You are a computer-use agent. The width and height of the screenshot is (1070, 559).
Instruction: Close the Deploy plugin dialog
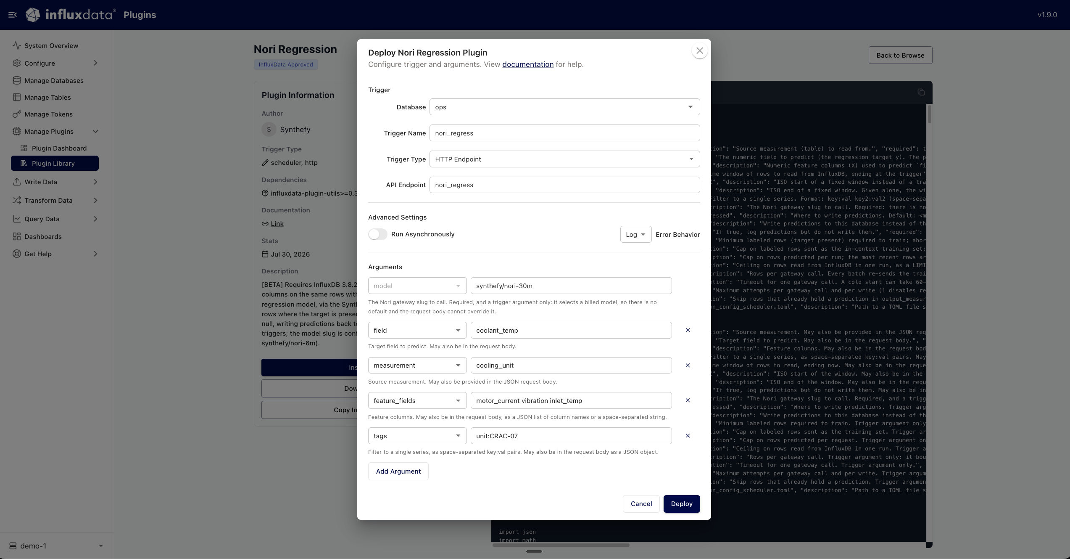point(699,51)
